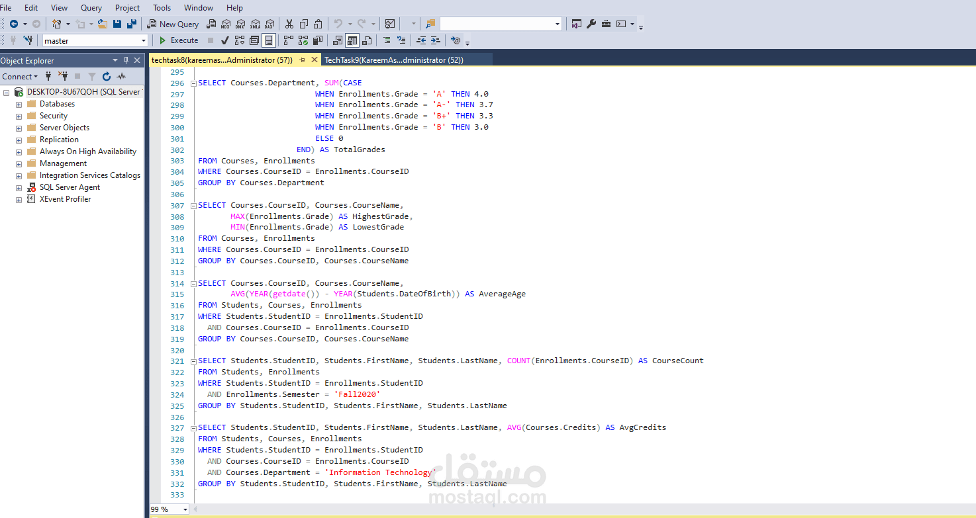Toggle Results to Text mode
This screenshot has width=976, height=518.
coord(338,40)
